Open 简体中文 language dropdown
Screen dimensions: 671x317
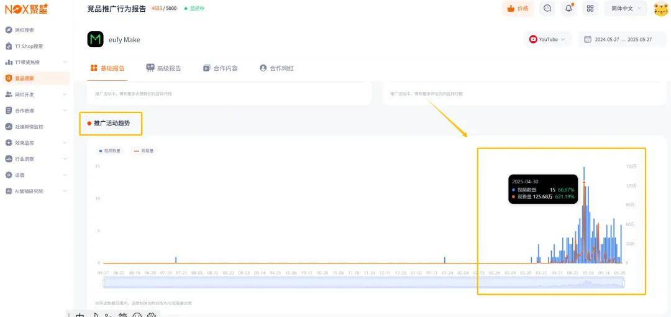627,8
